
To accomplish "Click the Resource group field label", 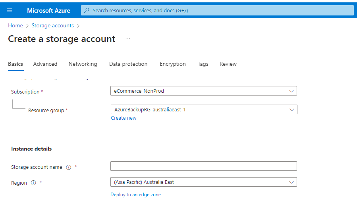I will pos(46,111).
